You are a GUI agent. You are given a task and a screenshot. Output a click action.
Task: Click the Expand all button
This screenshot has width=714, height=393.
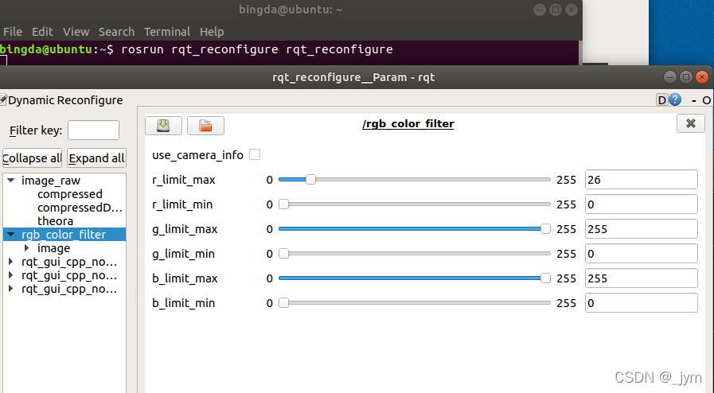[x=96, y=158]
